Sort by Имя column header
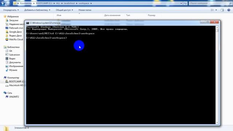This screenshot has height=131, width=233. [x=59, y=15]
